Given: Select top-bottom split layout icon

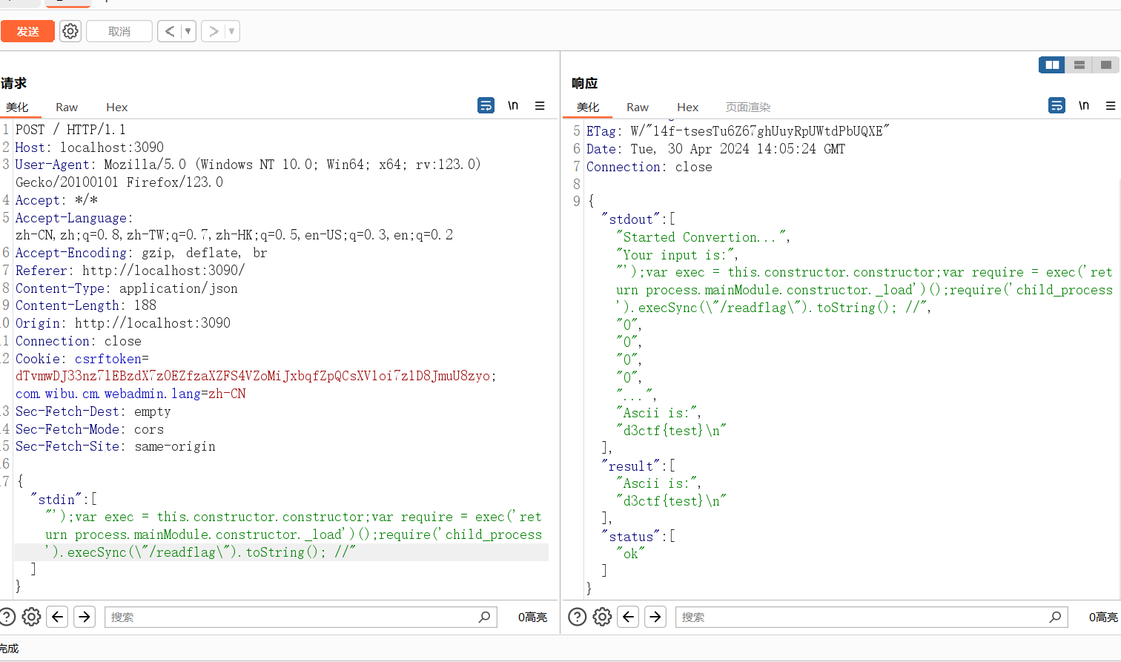Looking at the screenshot, I should pyautogui.click(x=1079, y=65).
